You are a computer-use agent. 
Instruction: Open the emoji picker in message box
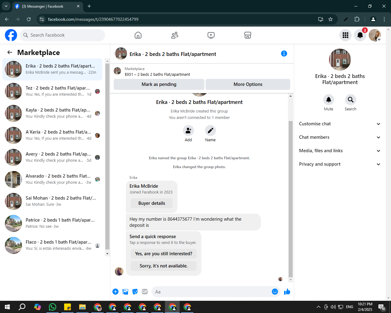tap(275, 292)
